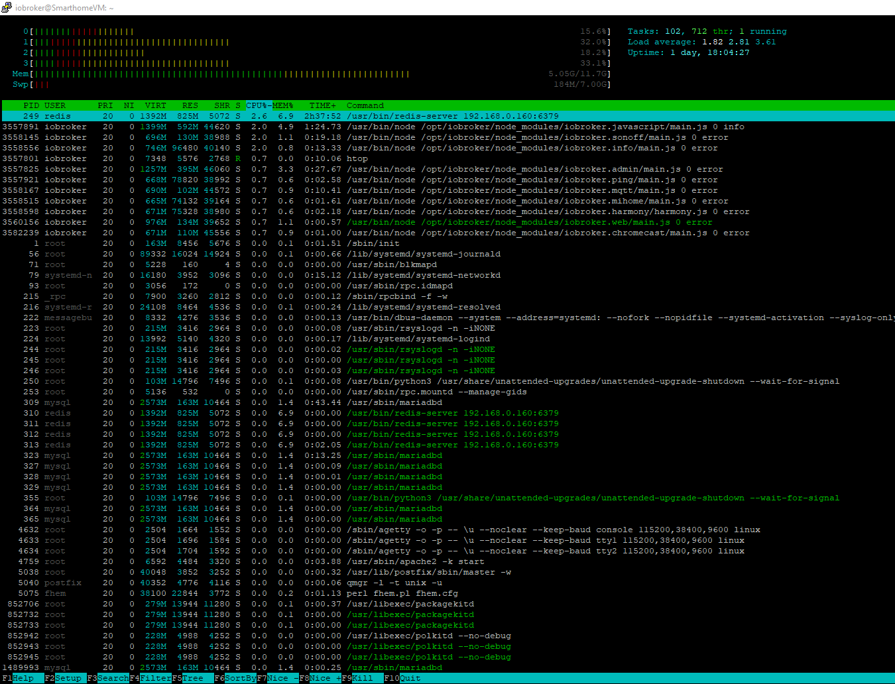
Task: Quit htop using the F10 button
Action: 402,678
